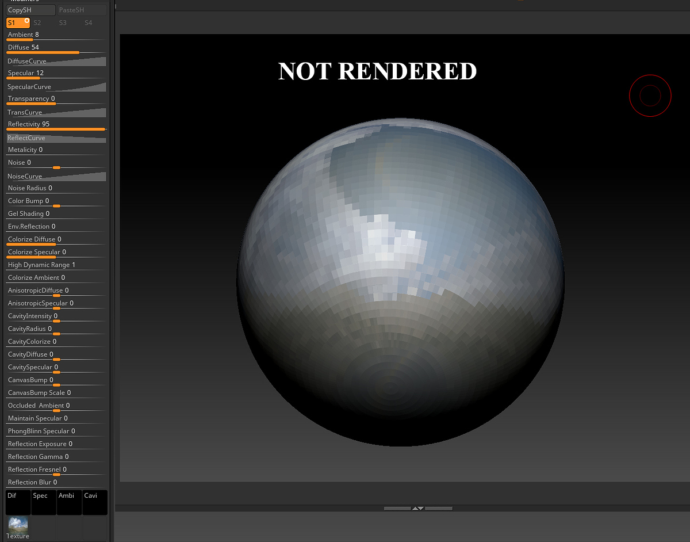
Task: Click the Env.Reflection slider
Action: coord(56,227)
